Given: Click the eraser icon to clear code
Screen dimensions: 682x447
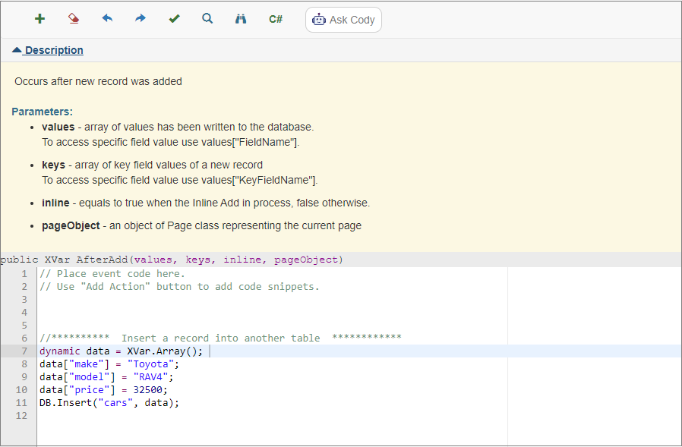Looking at the screenshot, I should coord(74,19).
